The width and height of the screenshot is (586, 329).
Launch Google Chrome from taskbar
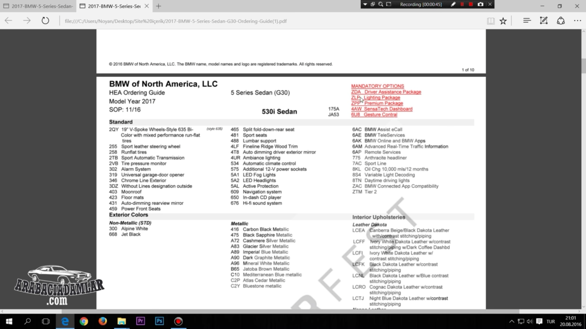click(x=84, y=321)
